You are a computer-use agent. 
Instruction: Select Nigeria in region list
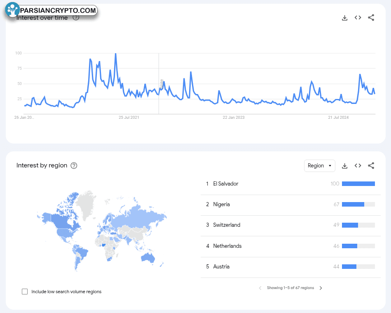221,205
